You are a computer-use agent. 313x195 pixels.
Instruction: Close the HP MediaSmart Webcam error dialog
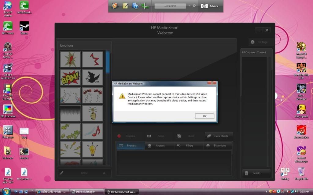[212, 83]
